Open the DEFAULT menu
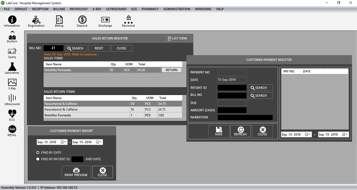This screenshot has width=357, height=190. tap(21, 9)
